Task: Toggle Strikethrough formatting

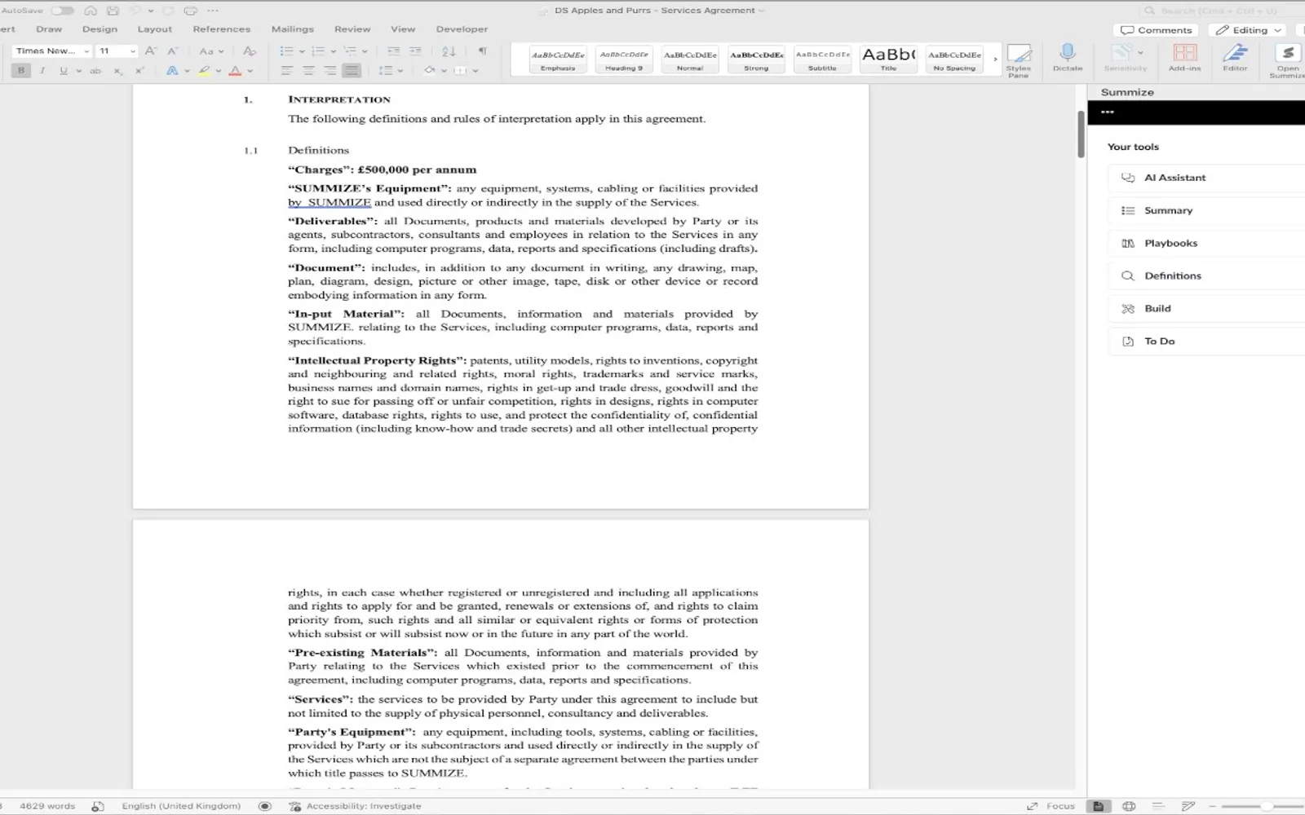Action: tap(95, 71)
